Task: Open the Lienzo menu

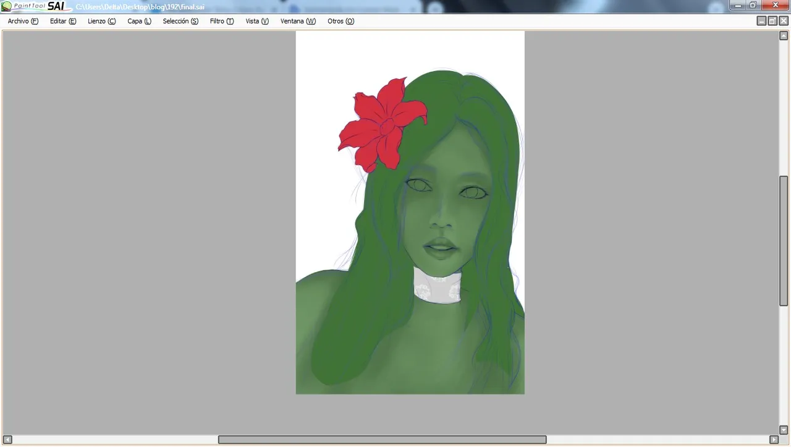Action: (101, 21)
